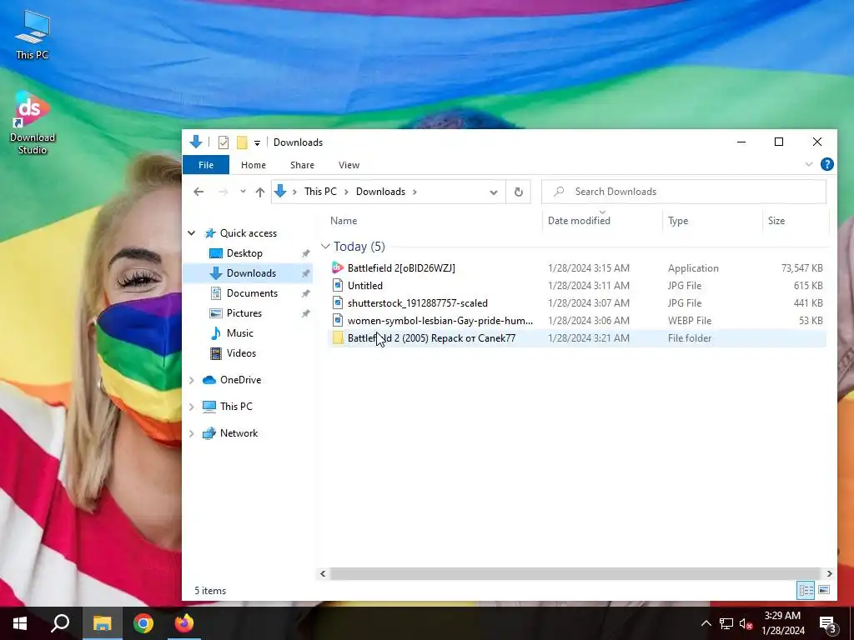The height and width of the screenshot is (640, 854).
Task: Open the address bar history dropdown
Action: pos(494,192)
